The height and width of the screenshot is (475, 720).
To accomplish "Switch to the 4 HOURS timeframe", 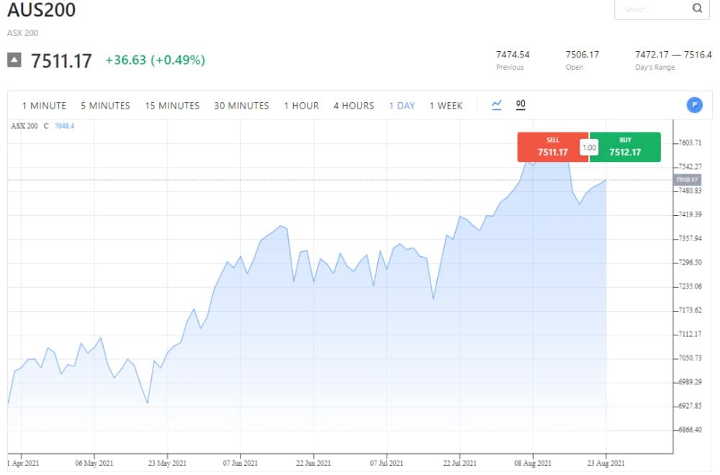I will click(354, 106).
